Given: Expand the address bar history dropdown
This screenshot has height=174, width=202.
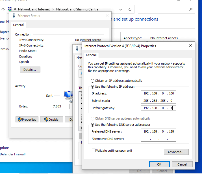Looking at the screenshot, I should click(x=121, y=9).
